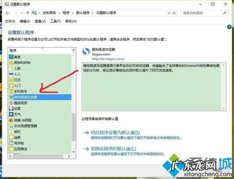
Task: Open the 查看(V) menu
Action: click(x=40, y=21)
